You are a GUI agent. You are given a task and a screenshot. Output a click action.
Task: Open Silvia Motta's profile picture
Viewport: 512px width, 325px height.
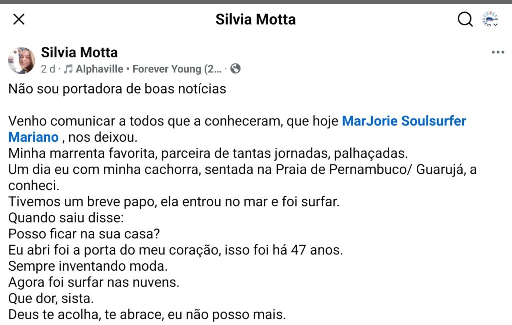(22, 61)
